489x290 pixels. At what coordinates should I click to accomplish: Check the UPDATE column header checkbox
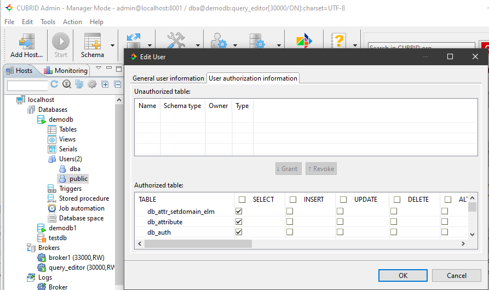(343, 200)
